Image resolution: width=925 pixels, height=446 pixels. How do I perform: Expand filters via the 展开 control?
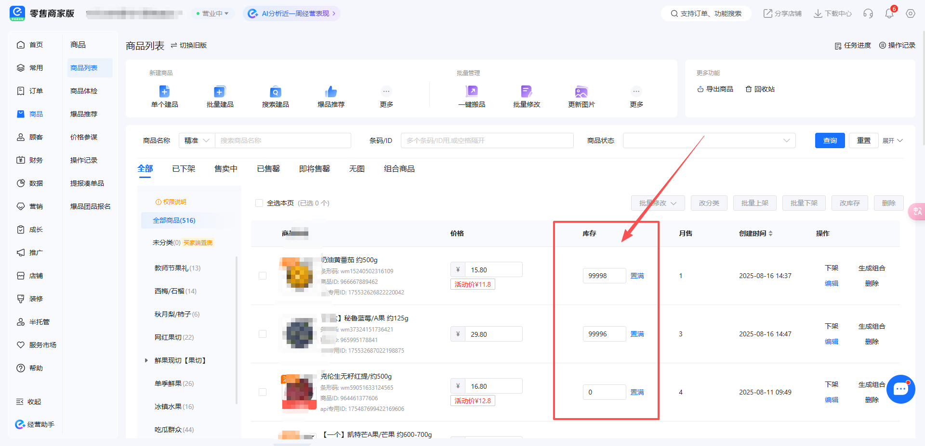pos(892,140)
